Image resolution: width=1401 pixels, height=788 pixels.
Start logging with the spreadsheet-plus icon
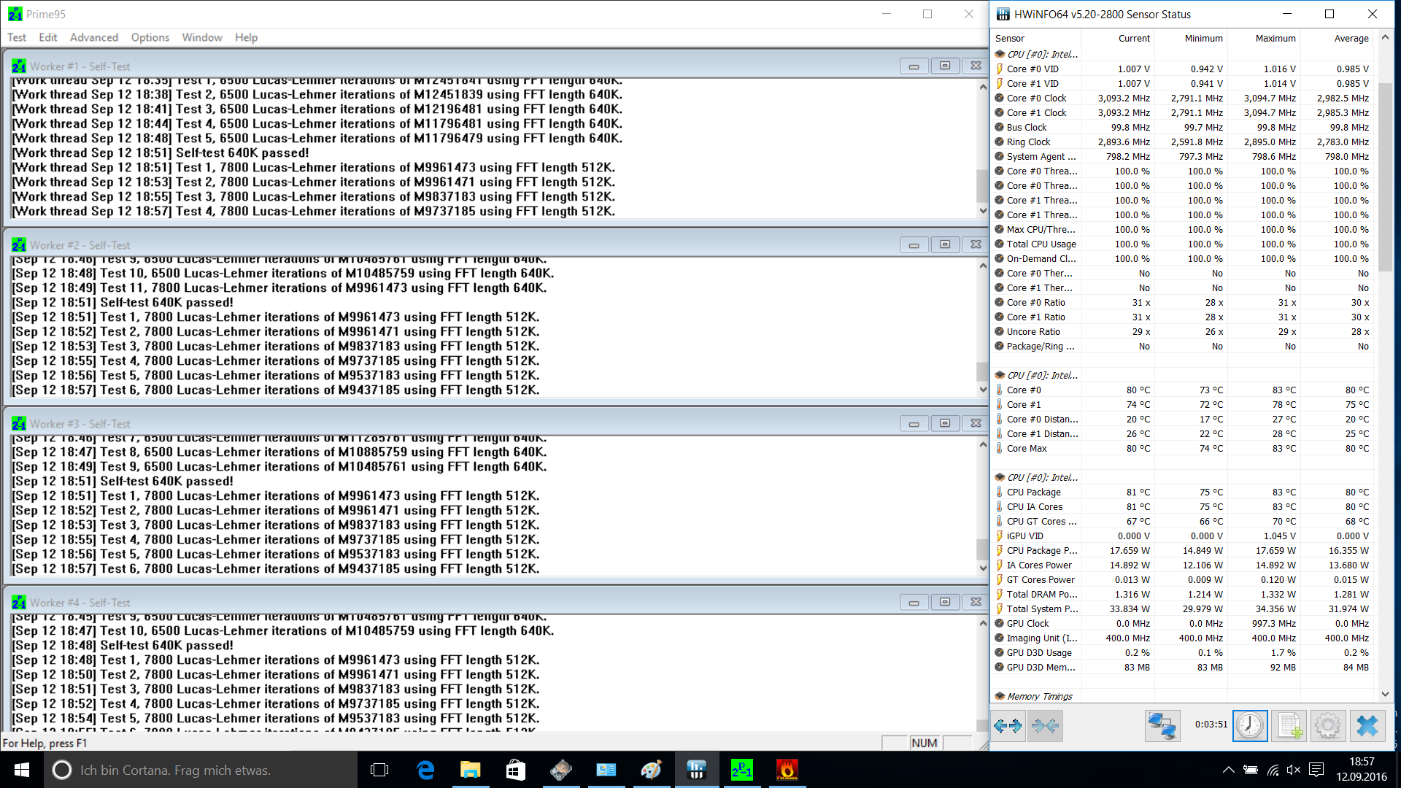[x=1289, y=725]
